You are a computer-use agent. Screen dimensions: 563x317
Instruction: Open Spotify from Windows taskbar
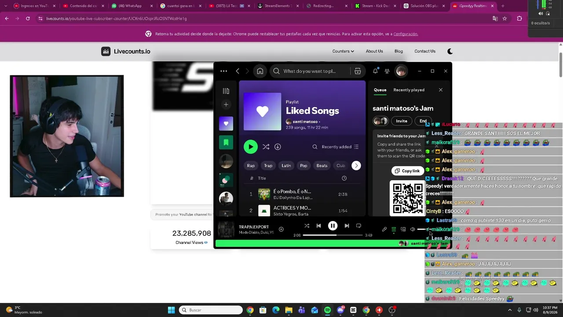[x=327, y=310]
